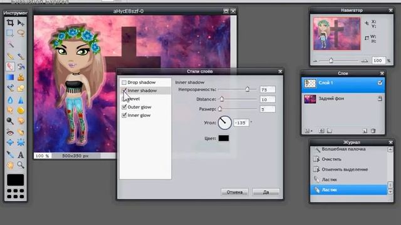Select the Pinch tool
Image resolution: width=401 pixels, height=225 pixels.
pos(21,142)
